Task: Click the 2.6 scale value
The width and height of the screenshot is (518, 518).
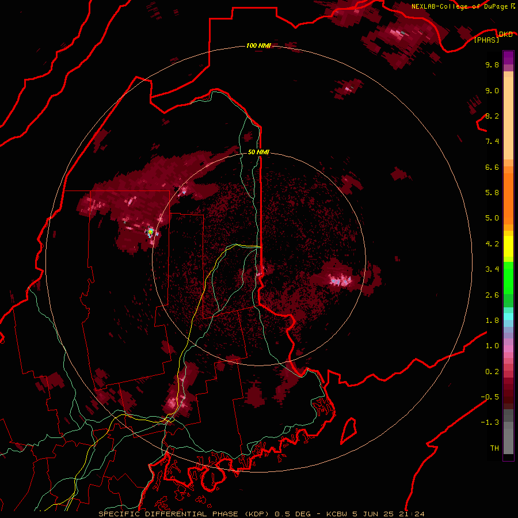Action: 492,295
